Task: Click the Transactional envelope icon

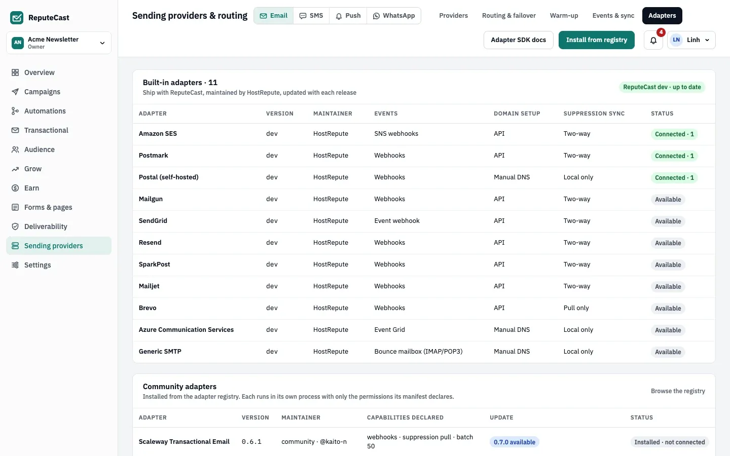Action: click(x=15, y=130)
